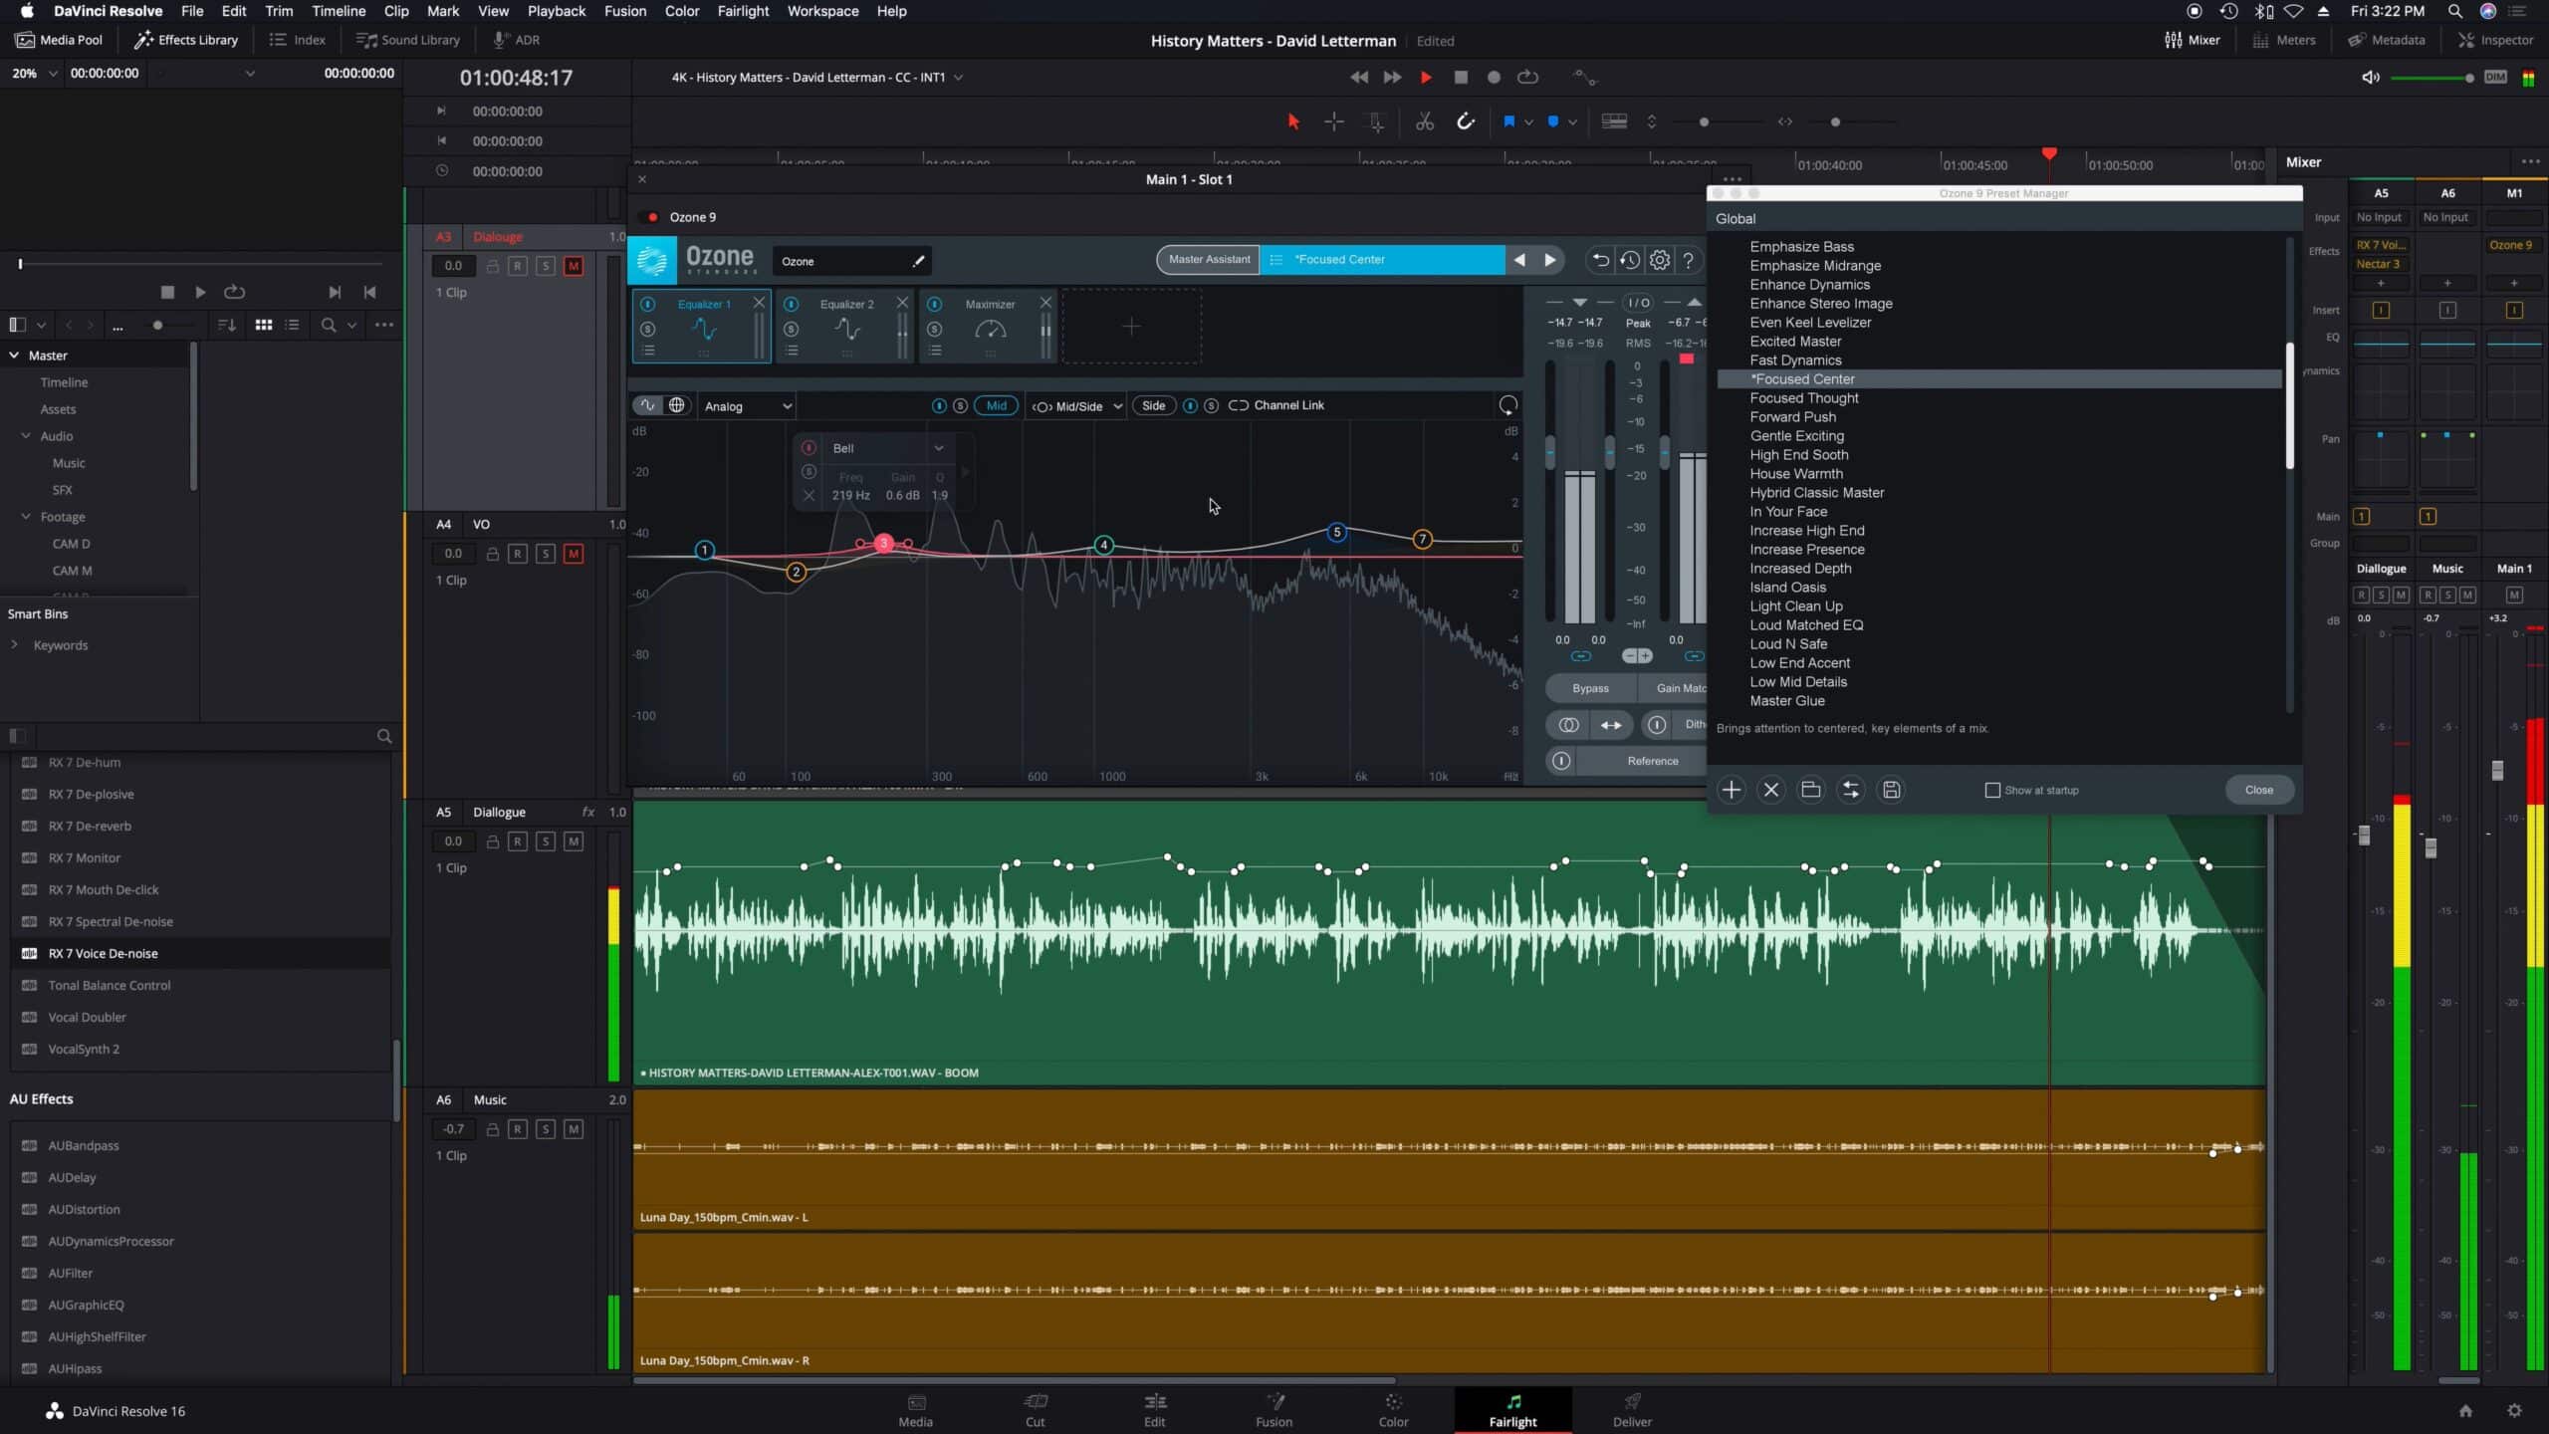This screenshot has height=1434, width=2549.
Task: Remove the Maximizer module
Action: [x=1045, y=303]
